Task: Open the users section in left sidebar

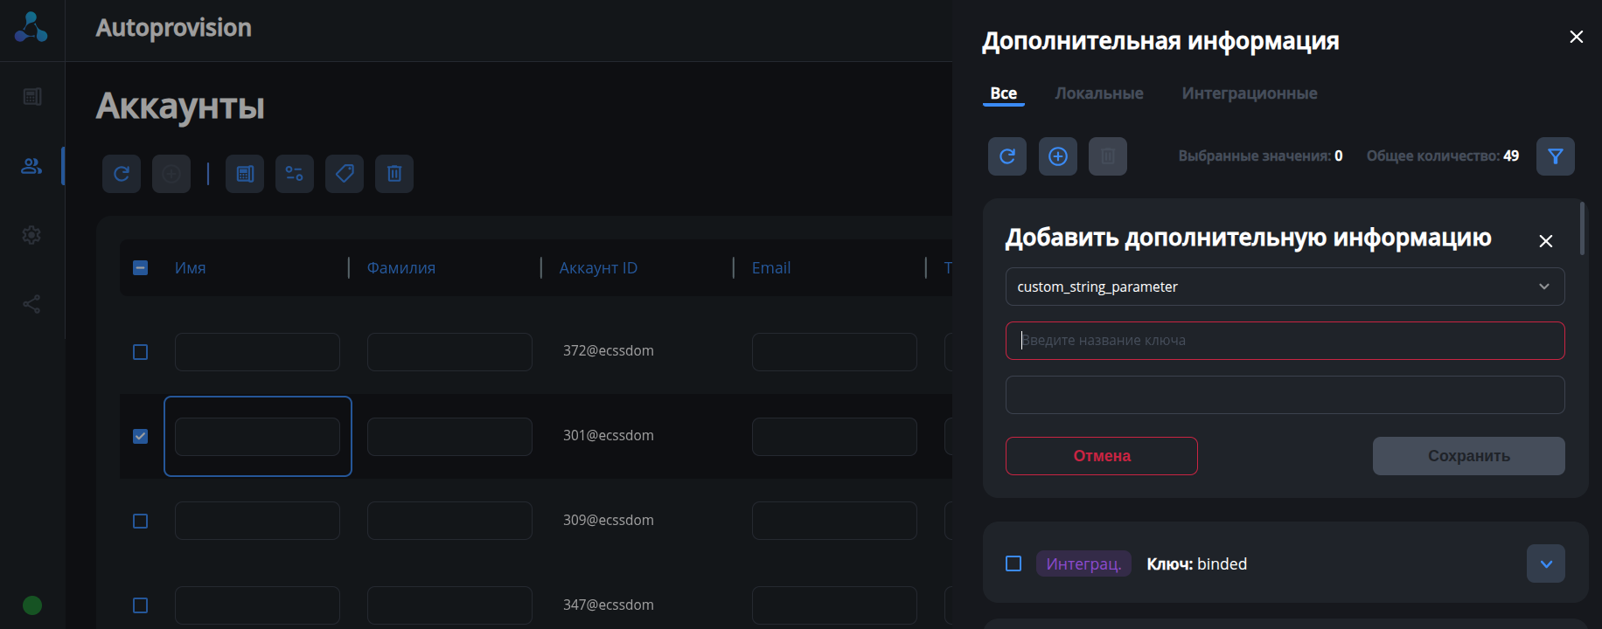Action: 31,166
